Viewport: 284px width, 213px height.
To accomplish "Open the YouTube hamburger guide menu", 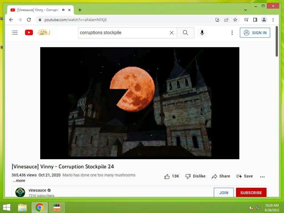I will (15, 33).
